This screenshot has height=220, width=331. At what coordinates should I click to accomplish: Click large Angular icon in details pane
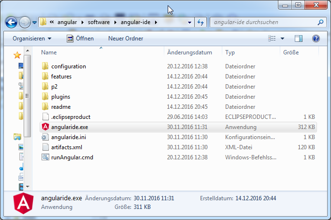23,203
